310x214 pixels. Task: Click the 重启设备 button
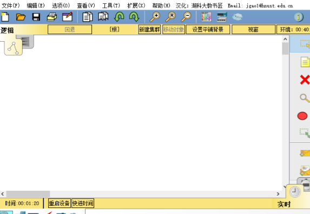tap(60, 203)
